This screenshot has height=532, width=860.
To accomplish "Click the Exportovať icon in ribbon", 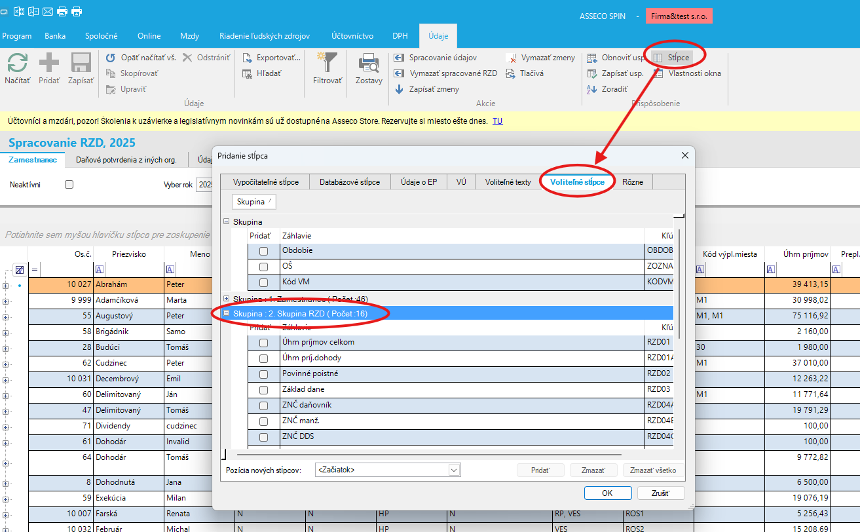I will (248, 58).
